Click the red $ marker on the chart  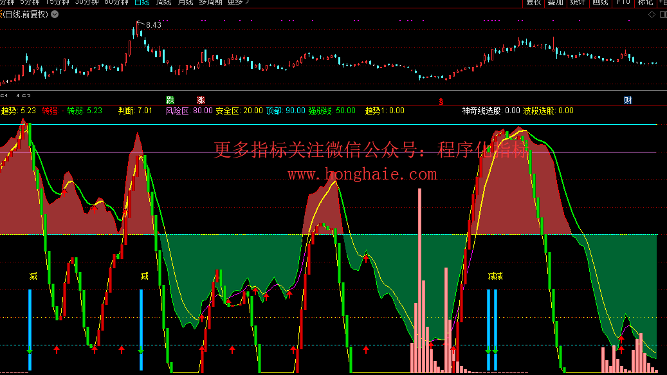441,102
